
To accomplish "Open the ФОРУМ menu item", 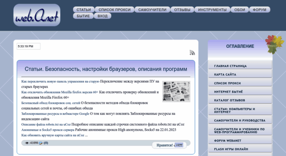I will click(x=259, y=10).
